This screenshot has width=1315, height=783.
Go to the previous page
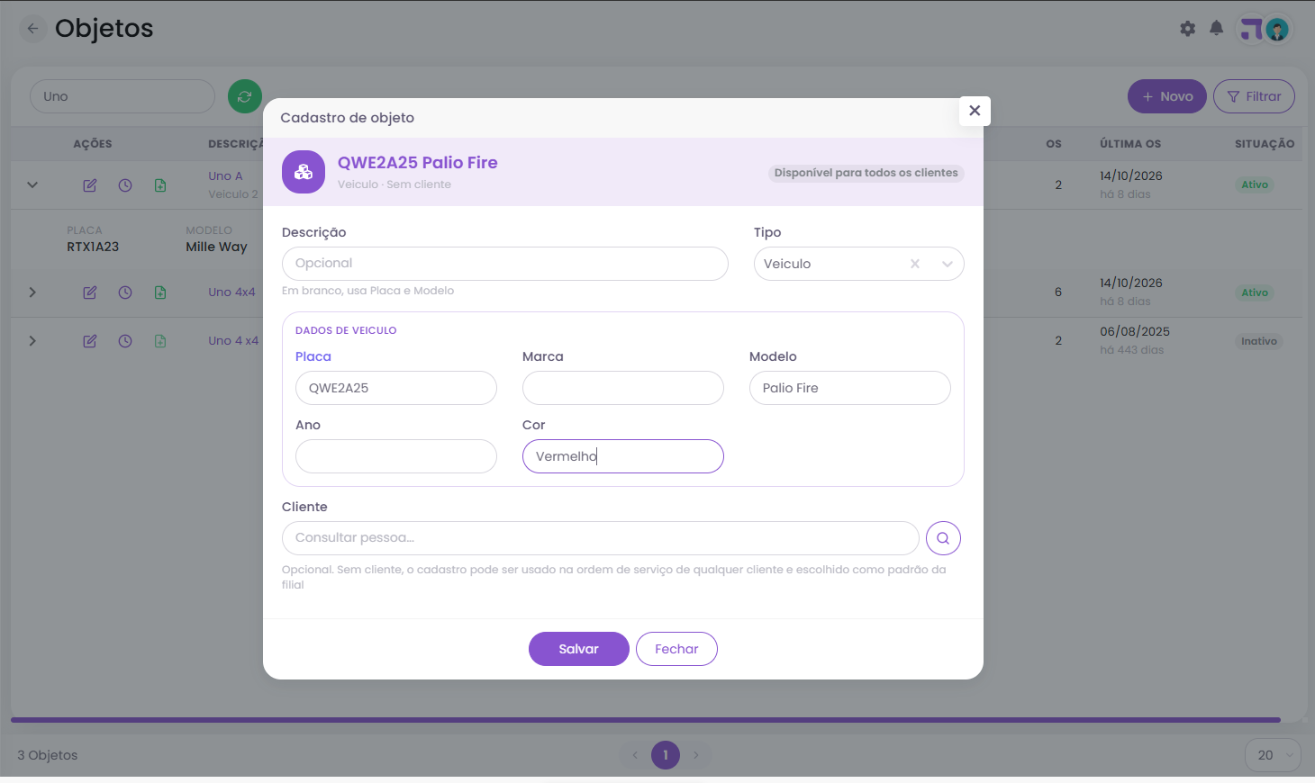pyautogui.click(x=635, y=755)
